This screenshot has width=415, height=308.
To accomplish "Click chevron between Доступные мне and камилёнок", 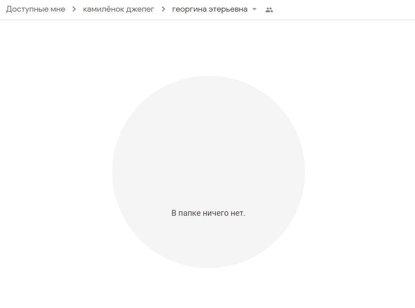I will tap(74, 9).
